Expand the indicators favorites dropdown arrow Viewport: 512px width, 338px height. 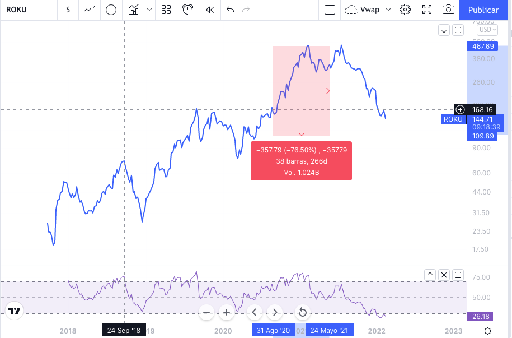(149, 10)
